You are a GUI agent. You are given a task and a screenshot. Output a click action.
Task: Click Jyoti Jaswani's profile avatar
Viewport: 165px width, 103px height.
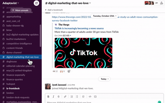(48, 87)
